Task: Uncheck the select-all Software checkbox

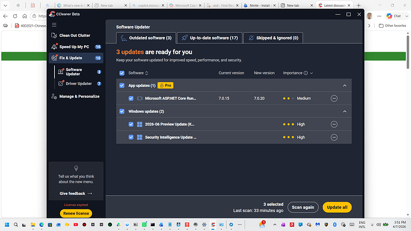Action: tap(122, 73)
